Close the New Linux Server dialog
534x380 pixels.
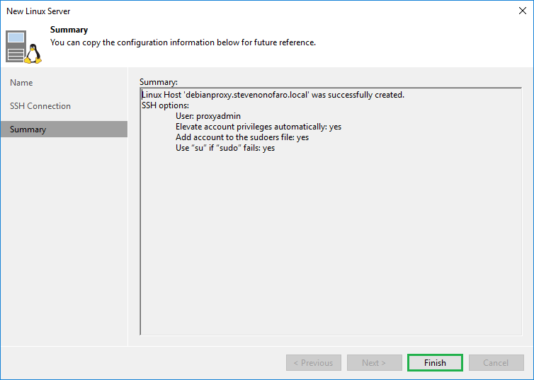click(522, 11)
